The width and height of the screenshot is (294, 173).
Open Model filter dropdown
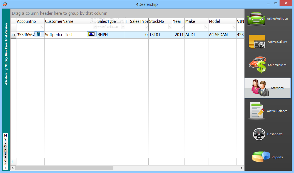pyautogui.click(x=234, y=27)
